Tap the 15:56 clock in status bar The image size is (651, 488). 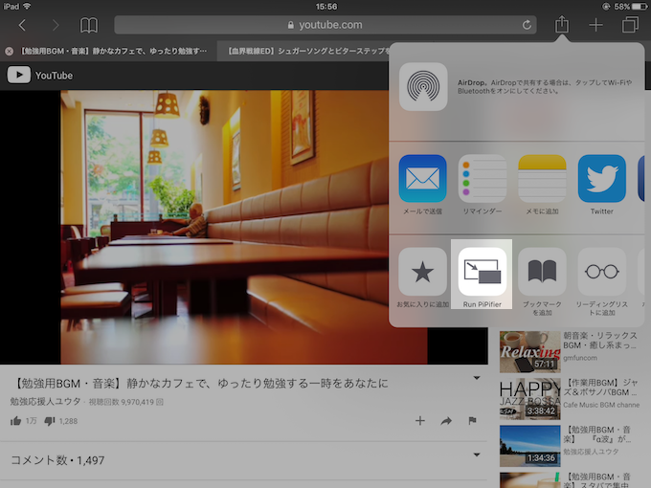click(x=326, y=7)
